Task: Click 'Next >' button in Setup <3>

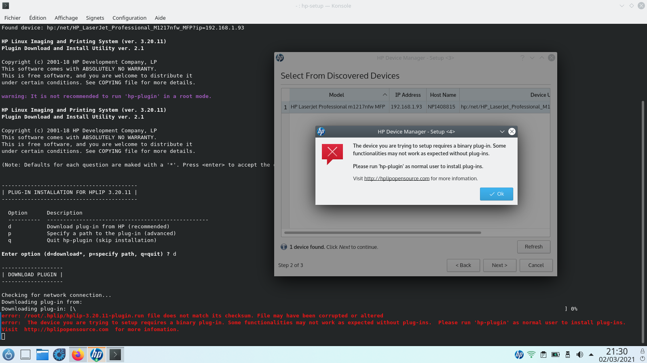Action: pyautogui.click(x=499, y=265)
